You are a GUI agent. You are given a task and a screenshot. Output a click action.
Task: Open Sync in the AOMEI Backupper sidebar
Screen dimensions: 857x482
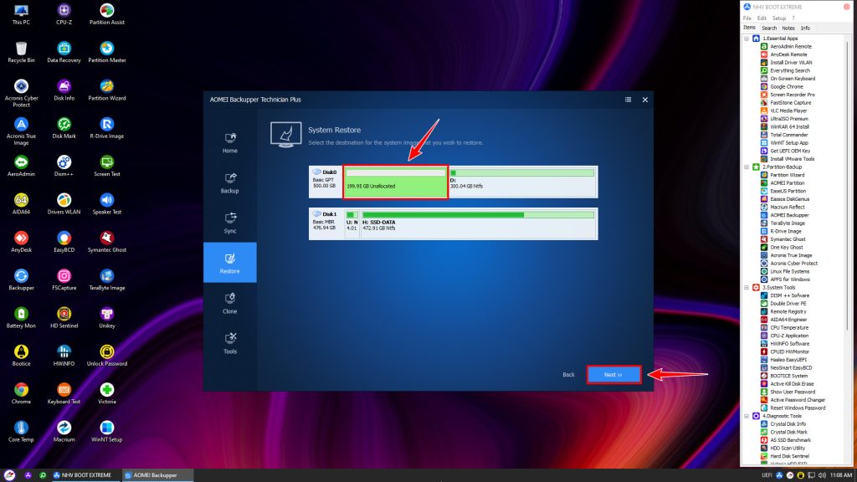229,223
